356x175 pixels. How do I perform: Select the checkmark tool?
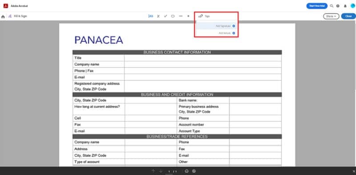click(166, 16)
